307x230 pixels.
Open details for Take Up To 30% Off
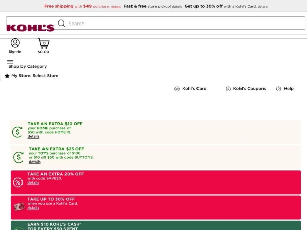tap(33, 208)
